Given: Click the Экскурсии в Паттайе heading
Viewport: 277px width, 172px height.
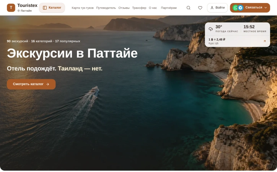Looking at the screenshot, I should tap(72, 53).
